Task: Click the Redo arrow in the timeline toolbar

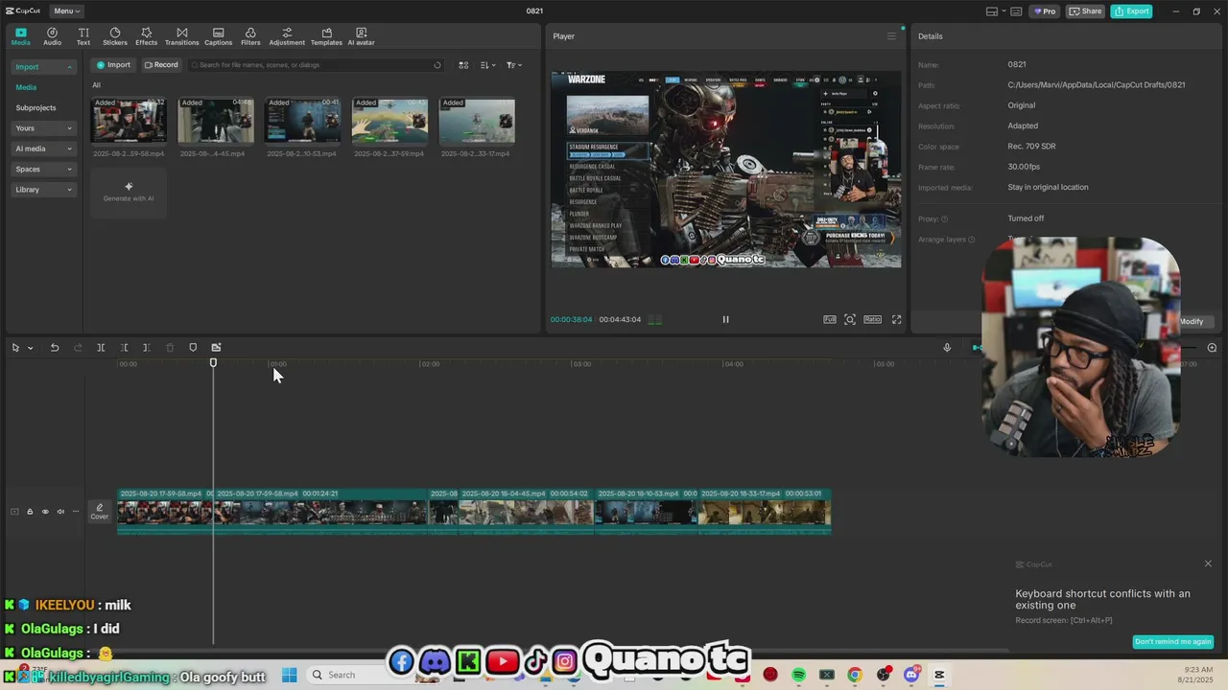Action: coord(78,348)
